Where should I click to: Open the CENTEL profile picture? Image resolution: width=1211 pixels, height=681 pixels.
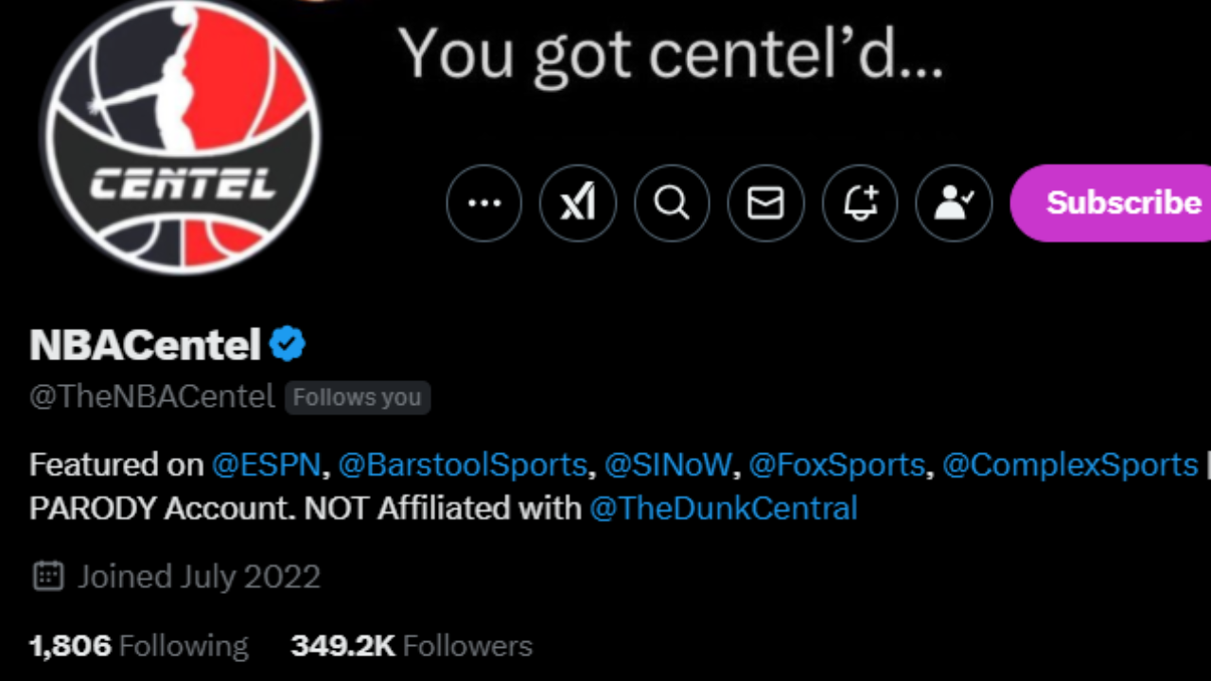point(180,137)
